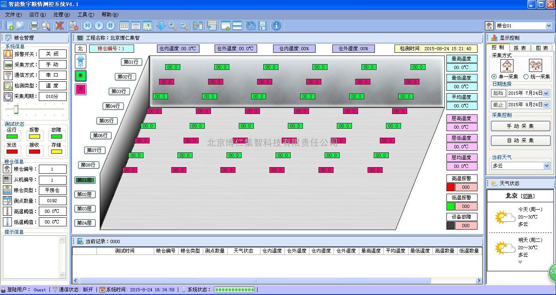This screenshot has height=295, width=556.
Task: Click the zoom out magnifier icon
Action: [x=184, y=26]
